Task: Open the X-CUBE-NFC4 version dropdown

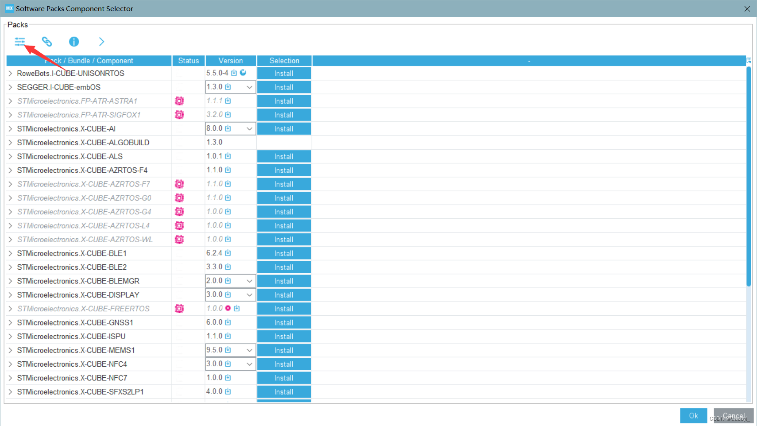Action: click(x=250, y=364)
